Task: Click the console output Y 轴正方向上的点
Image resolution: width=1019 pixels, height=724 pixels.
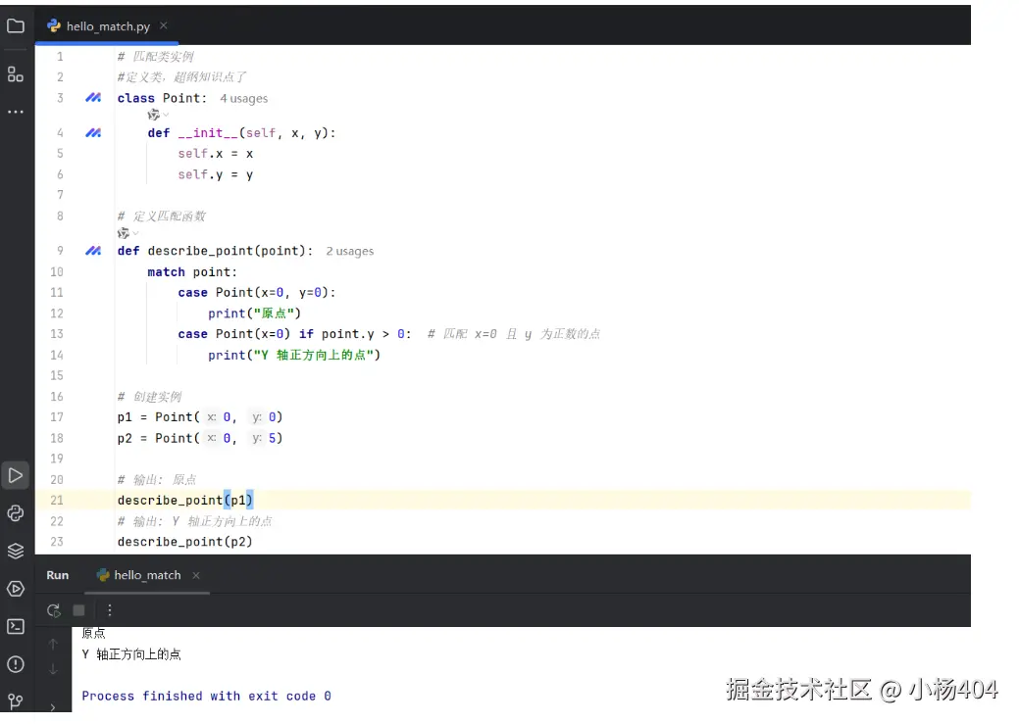Action: point(131,654)
